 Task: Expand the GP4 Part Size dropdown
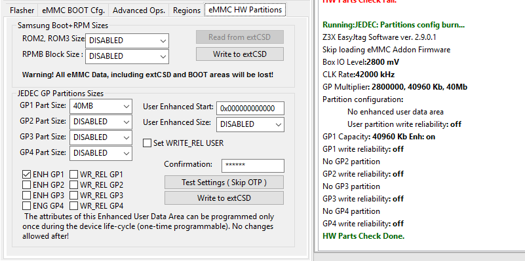[x=101, y=153]
